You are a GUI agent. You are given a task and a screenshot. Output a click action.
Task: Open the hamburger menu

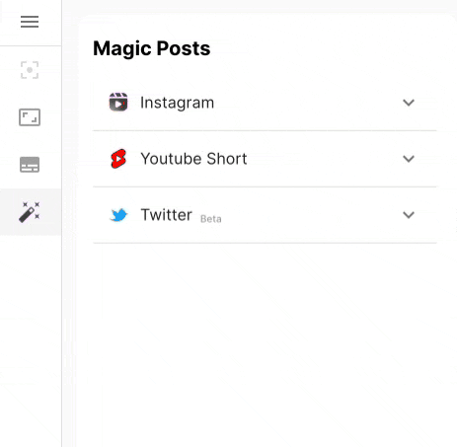(x=30, y=22)
